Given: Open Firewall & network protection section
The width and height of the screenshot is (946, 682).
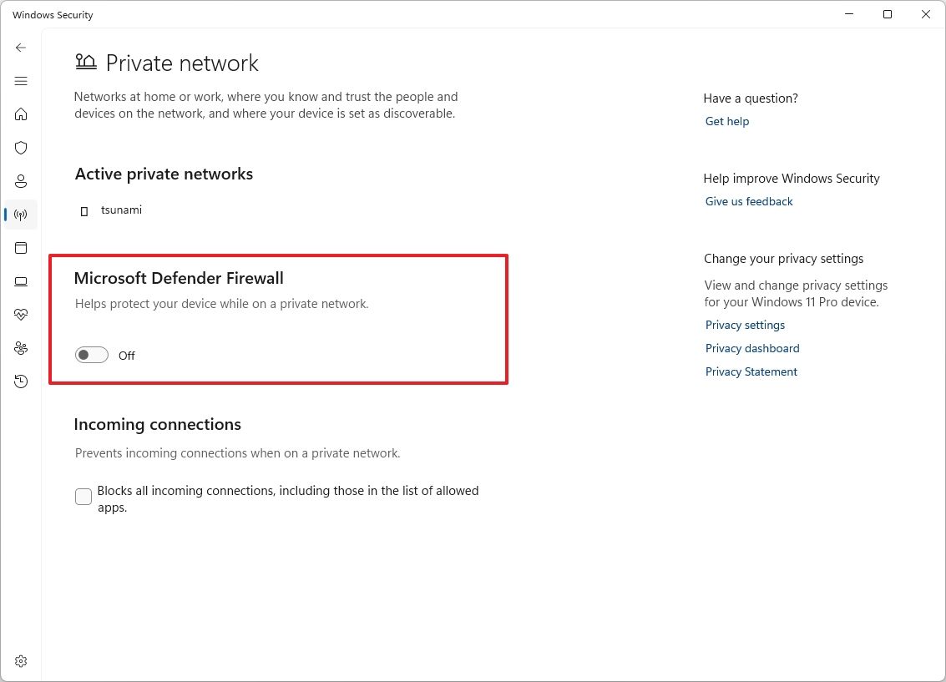Looking at the screenshot, I should click(21, 215).
